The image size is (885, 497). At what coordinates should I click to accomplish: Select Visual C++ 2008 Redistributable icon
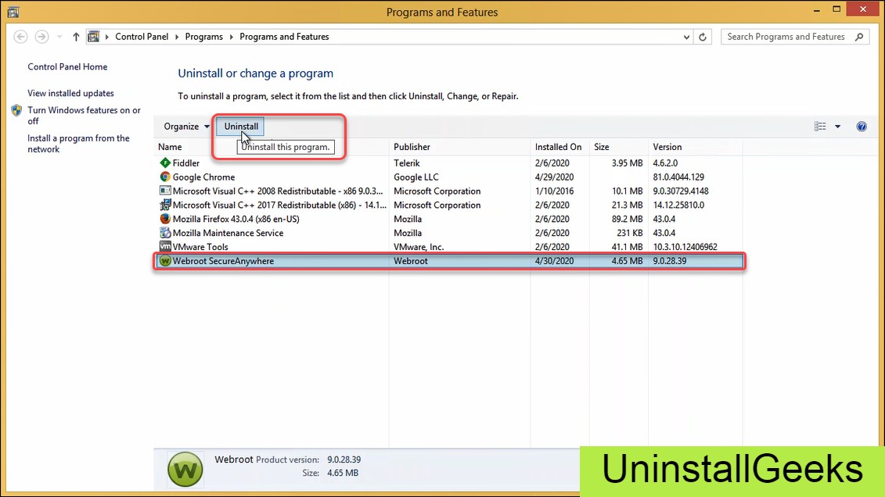165,191
